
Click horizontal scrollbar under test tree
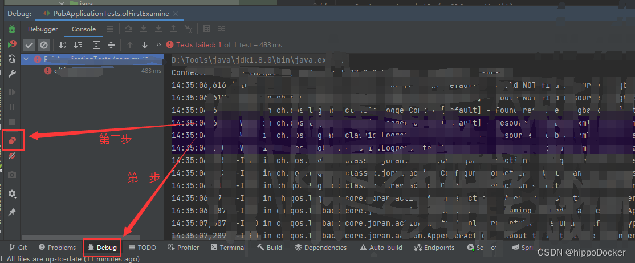coord(80,237)
